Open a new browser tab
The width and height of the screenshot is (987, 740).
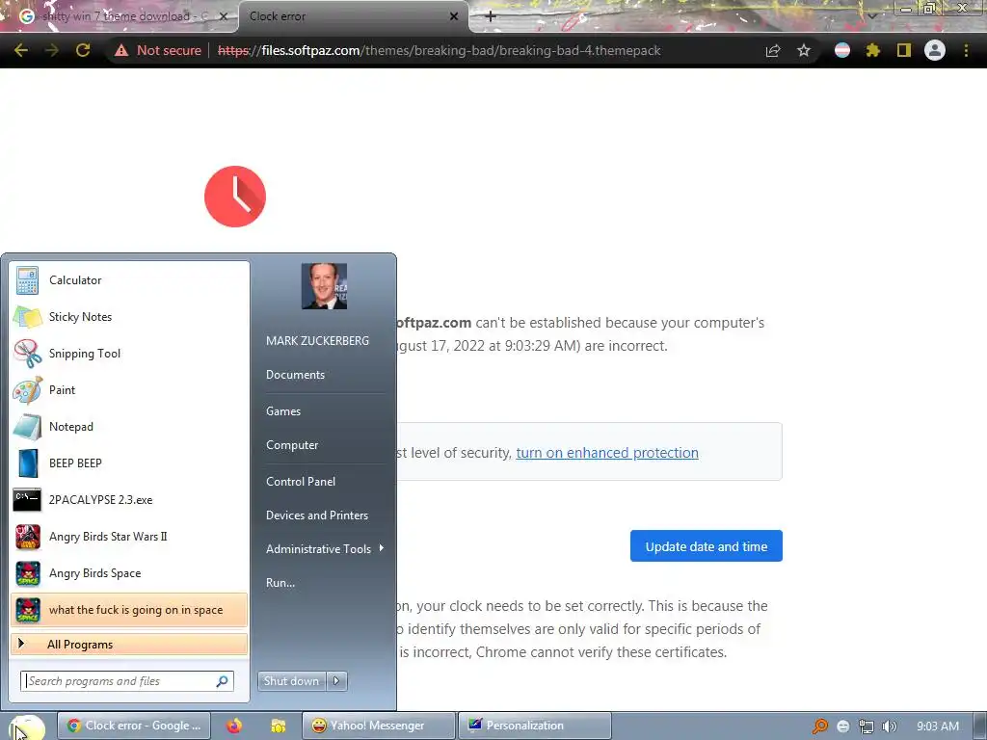[x=491, y=16]
